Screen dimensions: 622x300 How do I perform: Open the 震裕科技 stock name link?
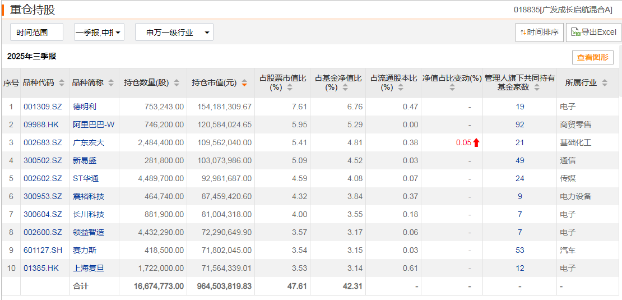(x=89, y=196)
